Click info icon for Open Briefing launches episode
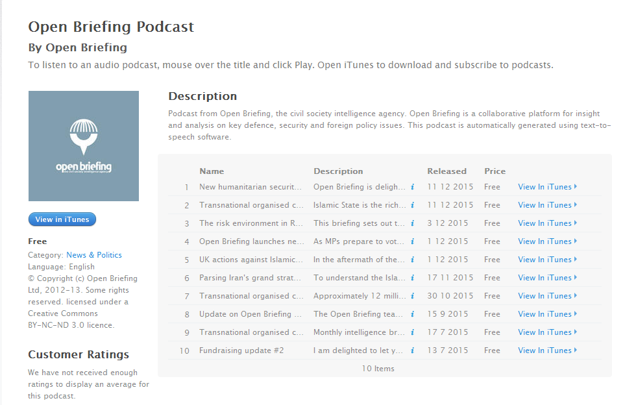The image size is (636, 405). (413, 241)
